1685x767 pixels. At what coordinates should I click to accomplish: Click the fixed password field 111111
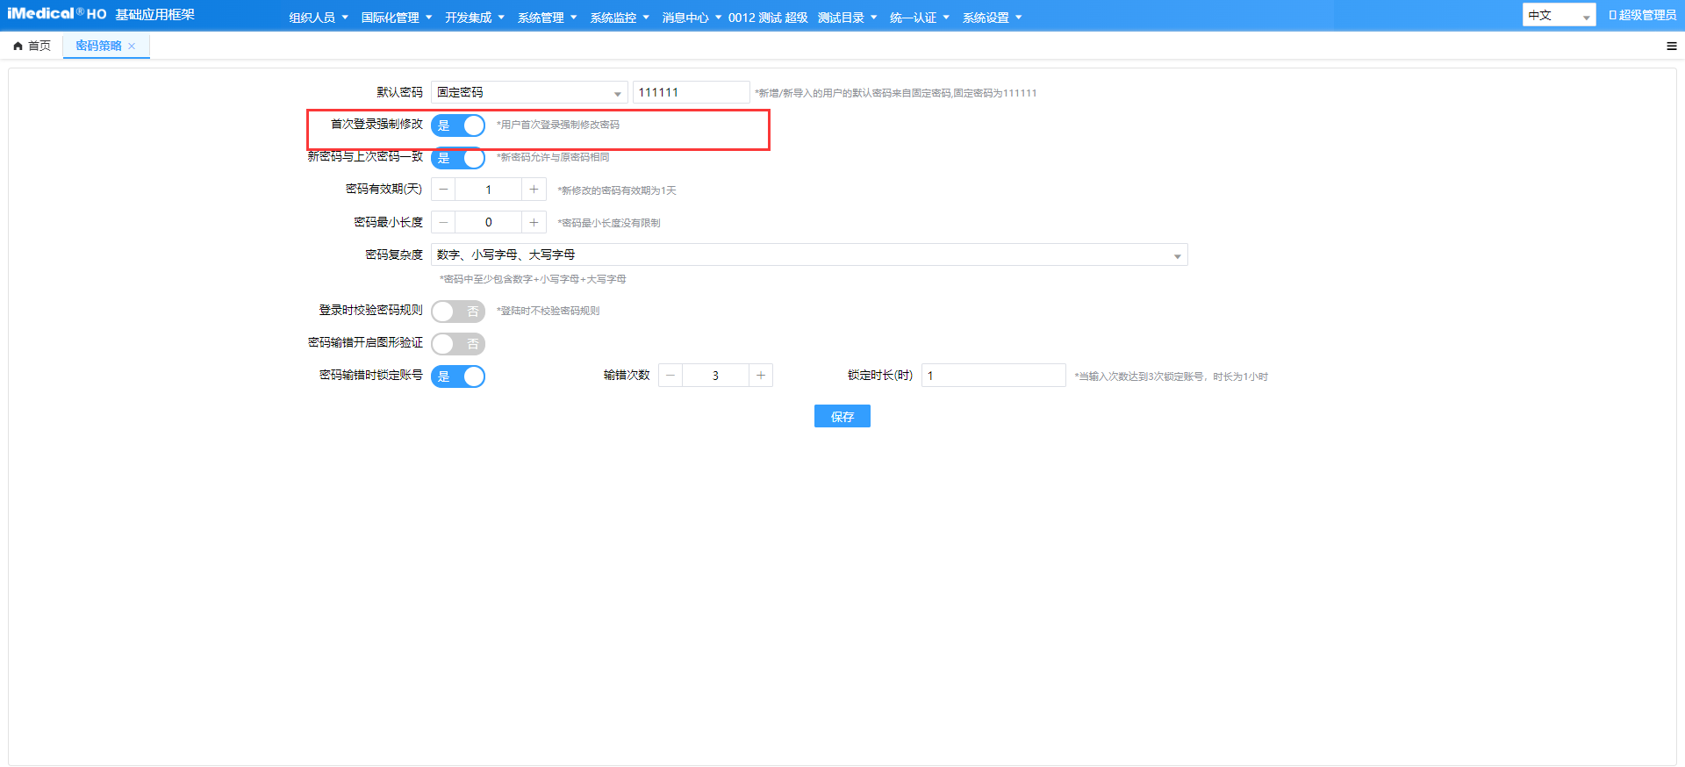tap(692, 92)
